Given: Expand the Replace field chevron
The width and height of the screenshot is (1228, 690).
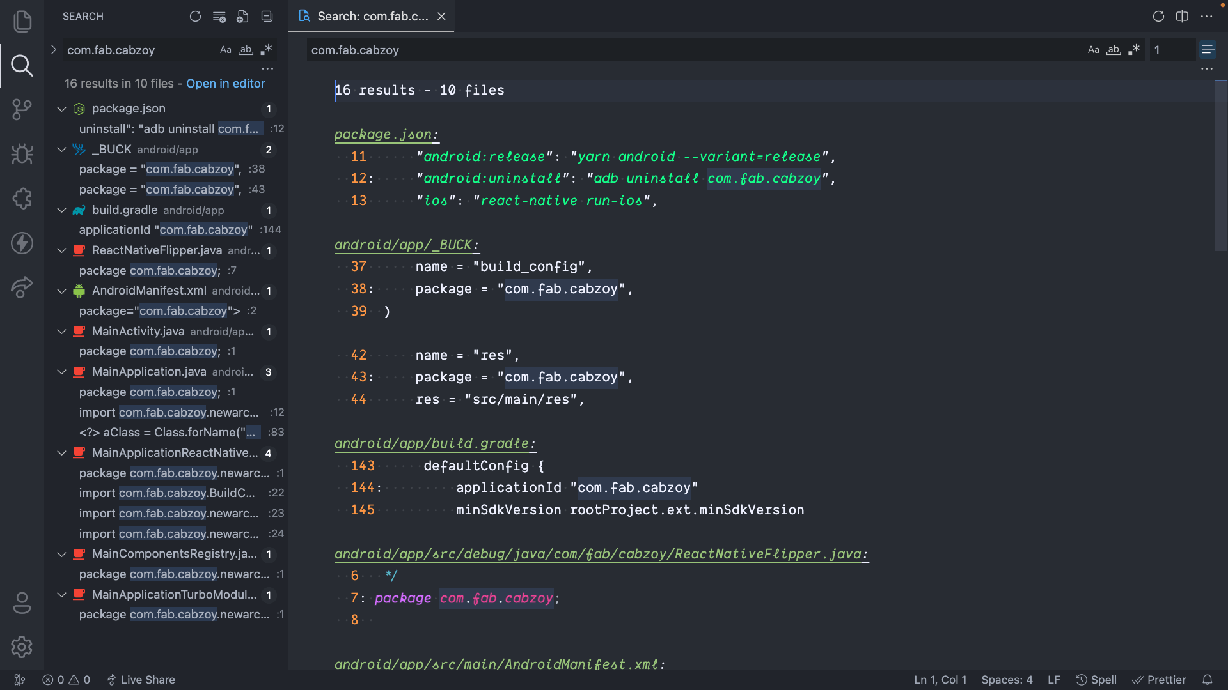Looking at the screenshot, I should tap(54, 50).
